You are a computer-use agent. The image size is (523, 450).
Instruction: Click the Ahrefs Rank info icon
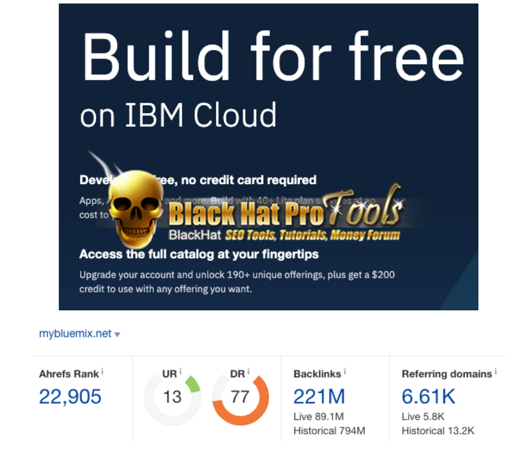102,371
